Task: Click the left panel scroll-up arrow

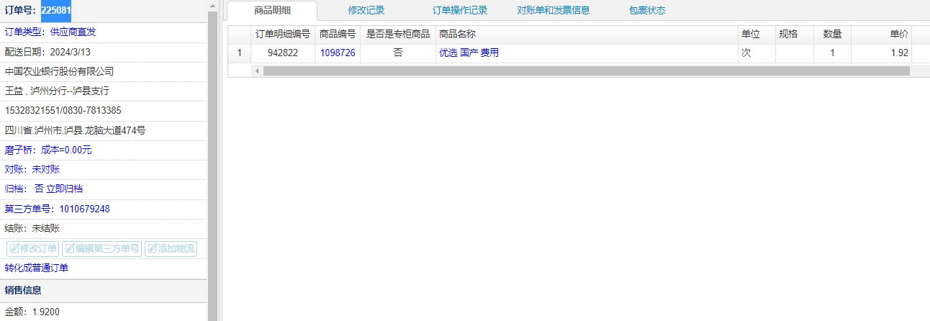Action: click(212, 5)
